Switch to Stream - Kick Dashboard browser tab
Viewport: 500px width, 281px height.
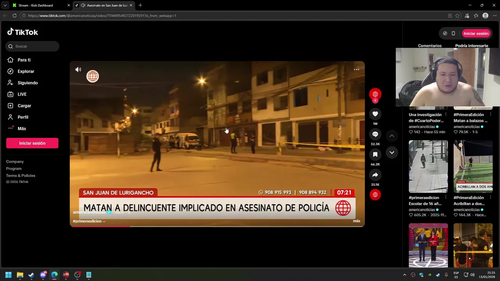click(36, 5)
